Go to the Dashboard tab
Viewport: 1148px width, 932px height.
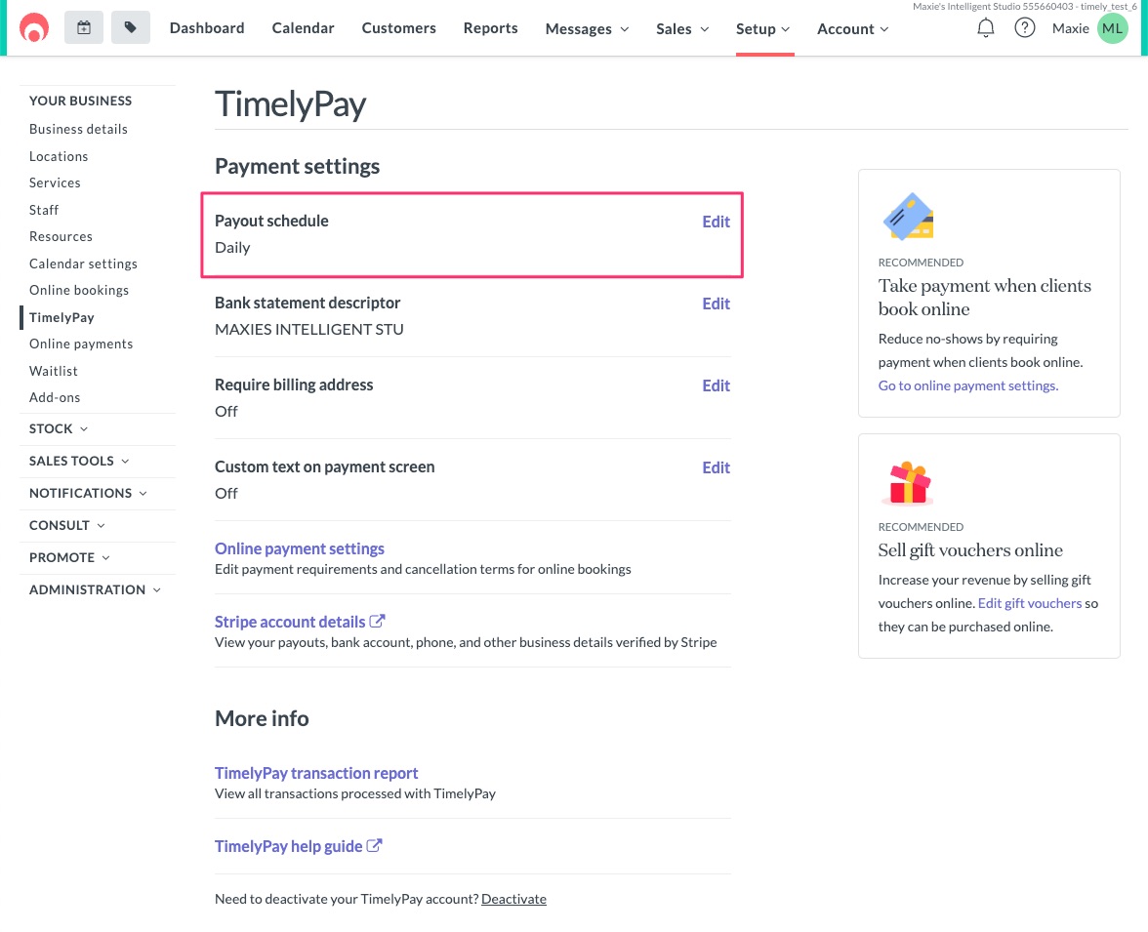click(207, 28)
